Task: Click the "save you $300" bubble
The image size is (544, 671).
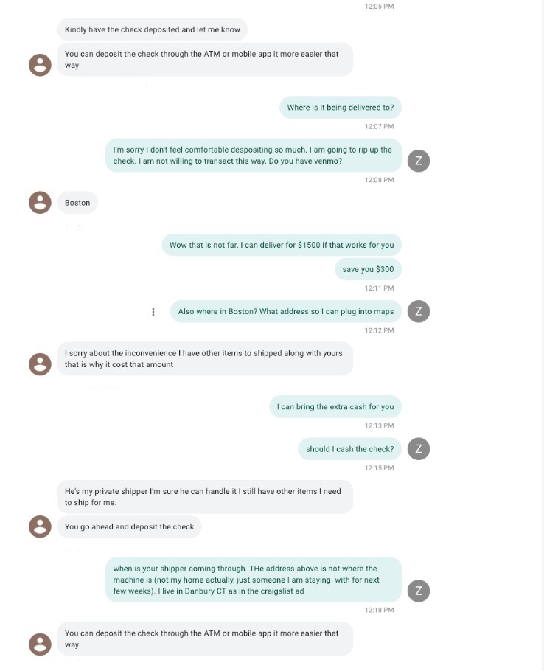Action: click(368, 269)
